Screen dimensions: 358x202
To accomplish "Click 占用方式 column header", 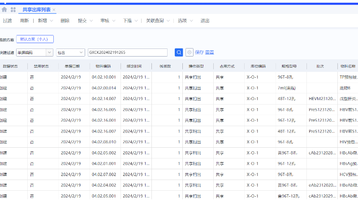I will [227, 66].
